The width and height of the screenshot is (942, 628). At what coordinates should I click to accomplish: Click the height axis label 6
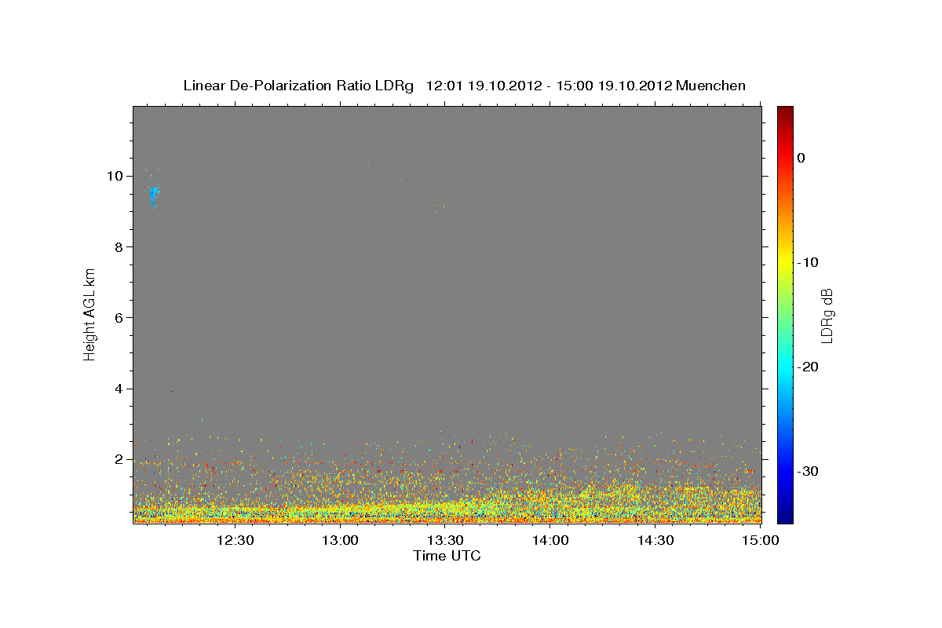(x=119, y=318)
